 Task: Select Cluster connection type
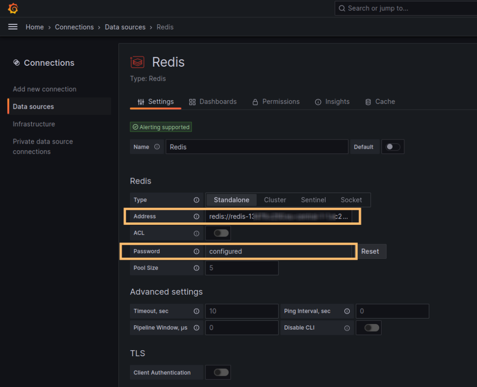pos(275,200)
